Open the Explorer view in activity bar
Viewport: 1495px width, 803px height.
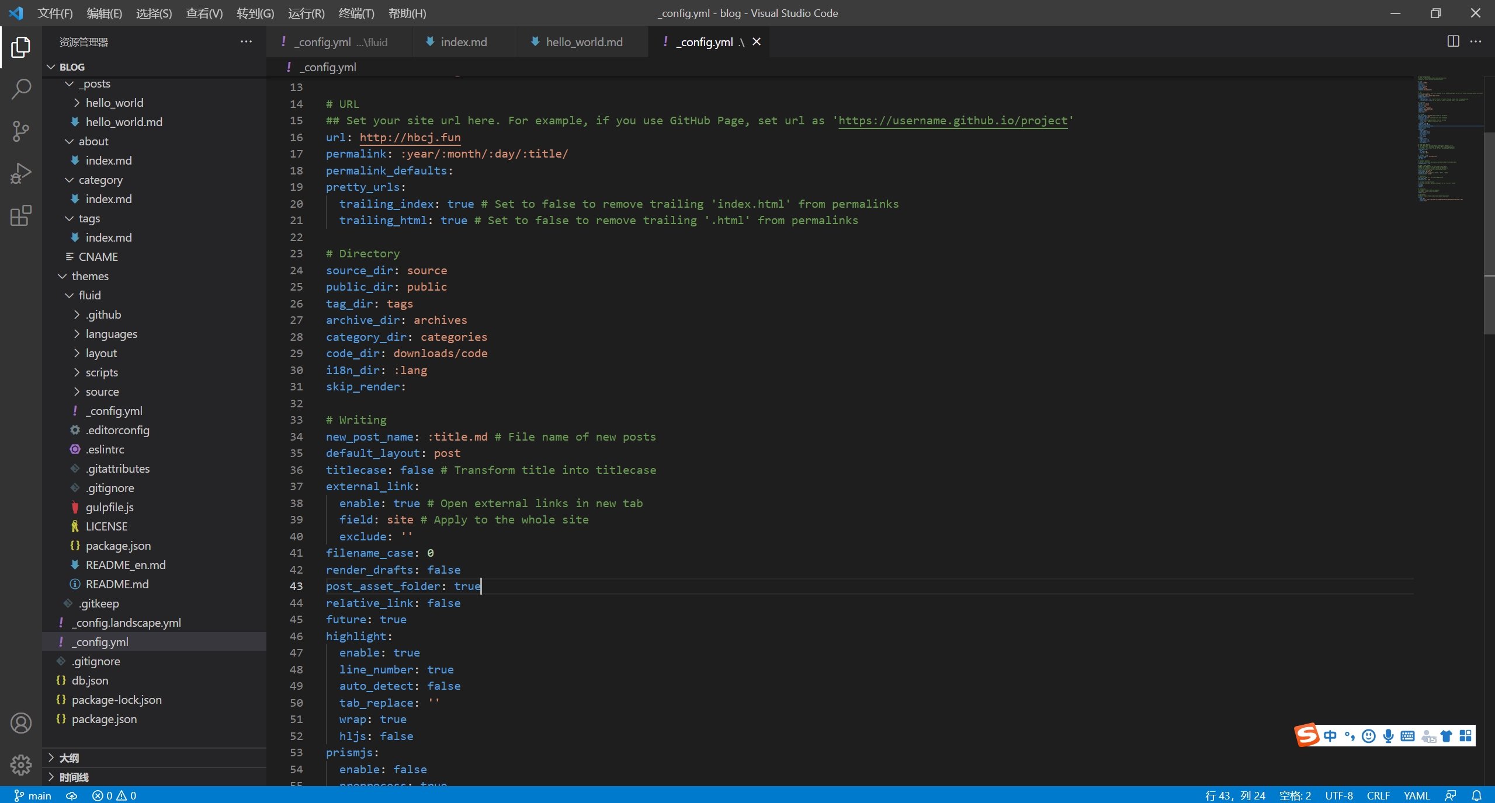point(21,47)
